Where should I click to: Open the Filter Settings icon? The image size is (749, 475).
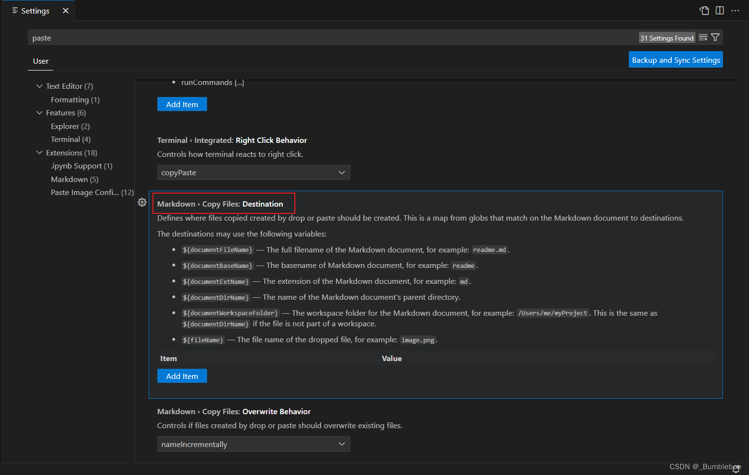coord(715,37)
